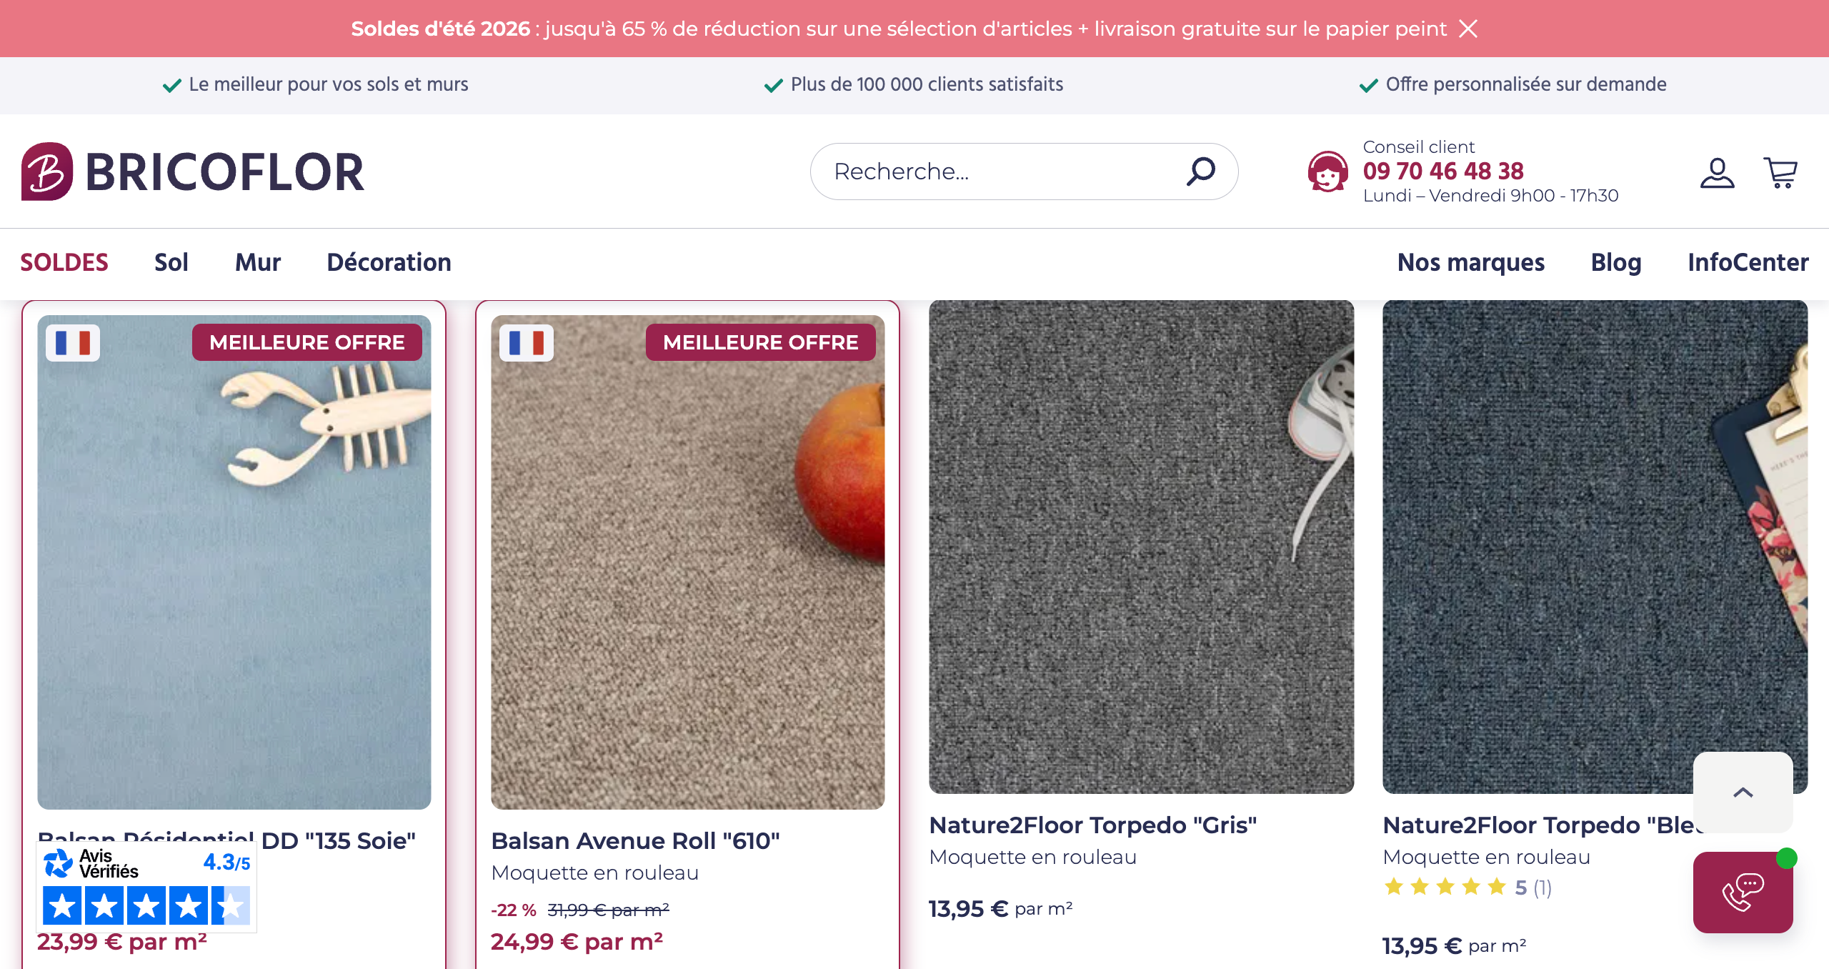Click "Moquette en rouleau" under Torpedo Gris
1829x969 pixels.
(1032, 857)
